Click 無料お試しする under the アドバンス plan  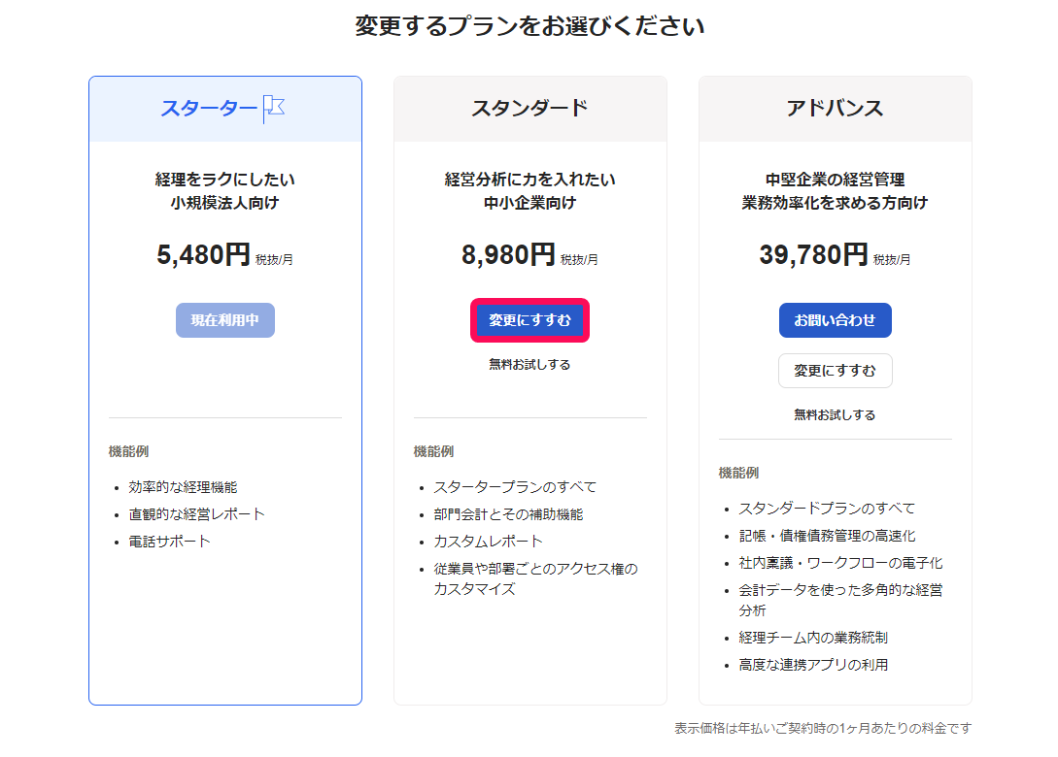pos(836,415)
